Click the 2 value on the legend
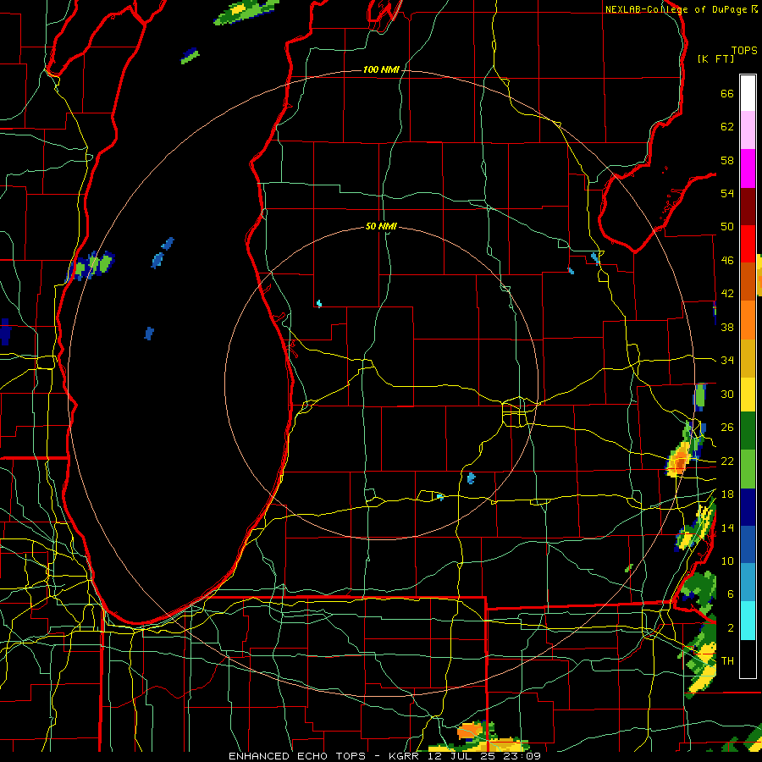The width and height of the screenshot is (762, 762). click(731, 628)
